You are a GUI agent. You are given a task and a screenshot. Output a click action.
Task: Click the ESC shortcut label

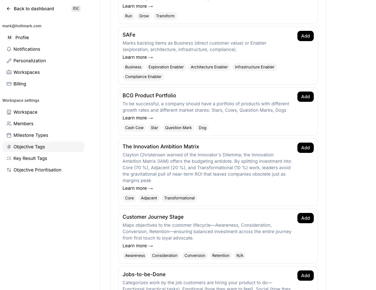76,9
